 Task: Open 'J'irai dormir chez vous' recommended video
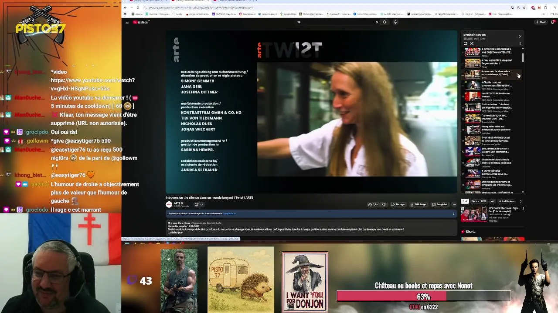click(x=492, y=214)
